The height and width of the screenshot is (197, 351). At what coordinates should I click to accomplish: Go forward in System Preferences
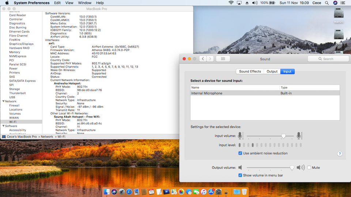[x=210, y=59]
